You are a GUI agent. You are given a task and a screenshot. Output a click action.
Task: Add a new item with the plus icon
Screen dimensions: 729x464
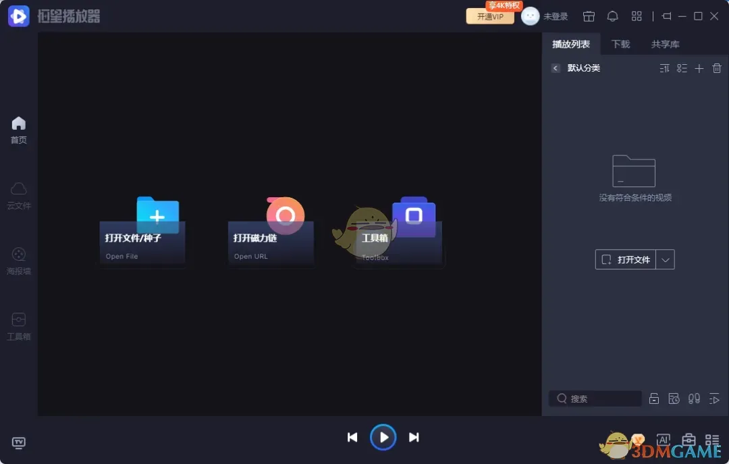(699, 68)
